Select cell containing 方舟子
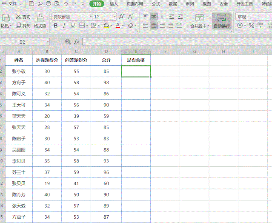 tap(19, 82)
